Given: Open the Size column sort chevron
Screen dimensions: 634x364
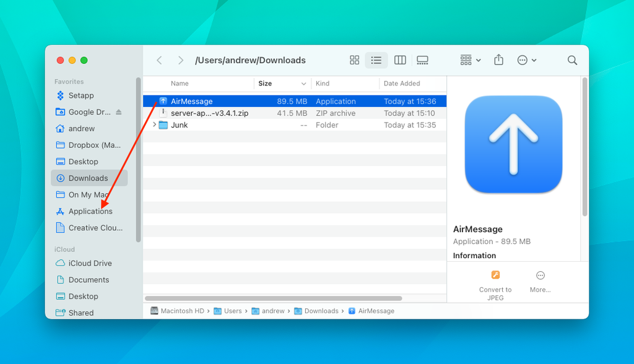Looking at the screenshot, I should pyautogui.click(x=304, y=83).
